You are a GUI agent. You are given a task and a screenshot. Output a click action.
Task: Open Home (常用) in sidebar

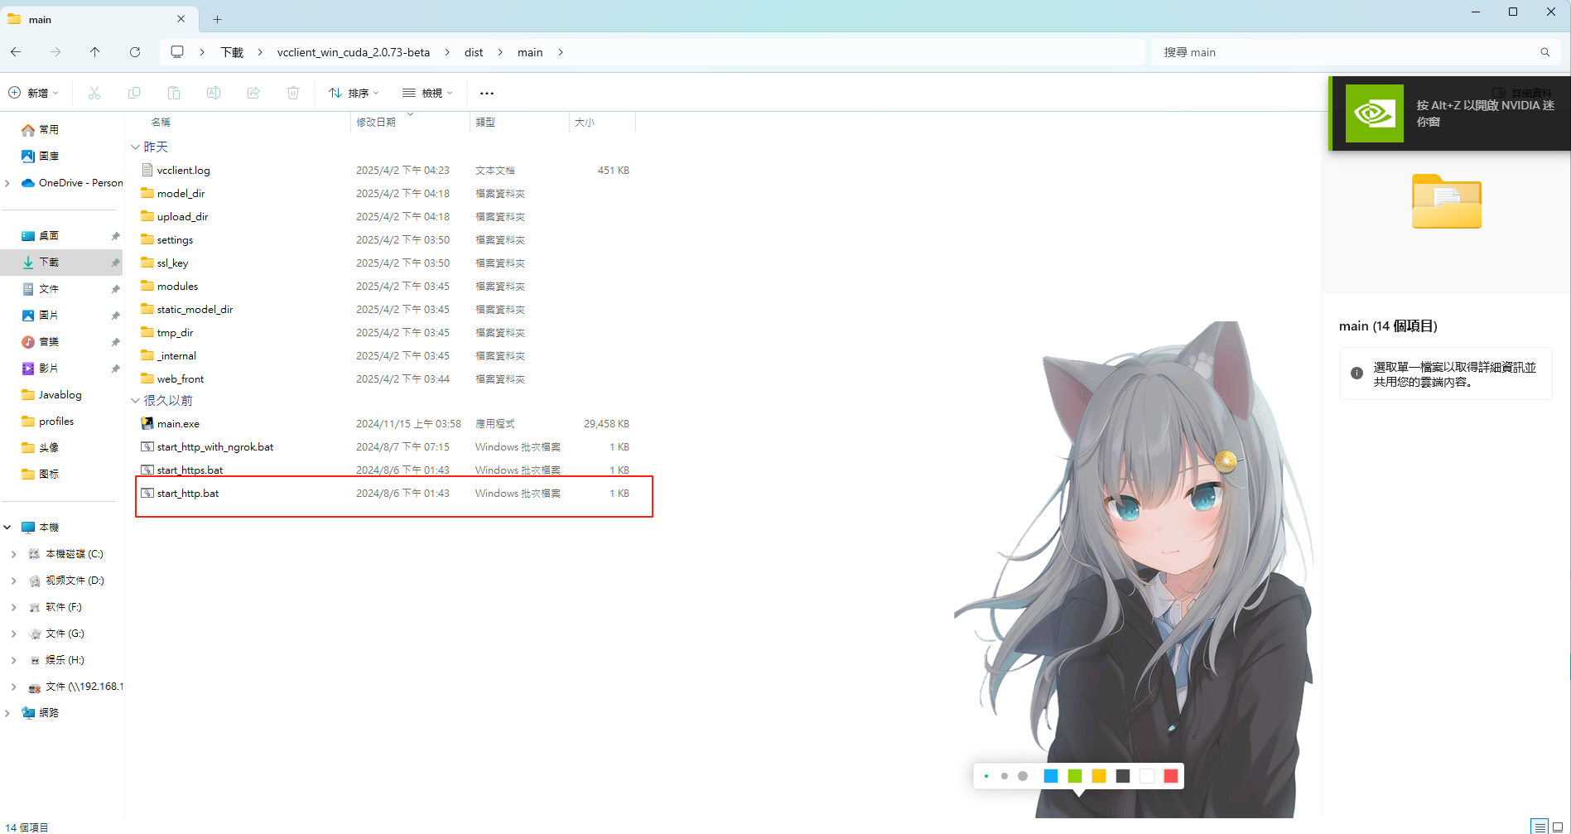(49, 129)
